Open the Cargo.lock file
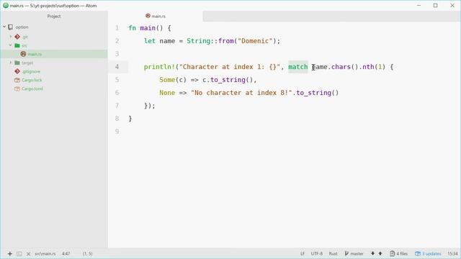 pos(32,80)
